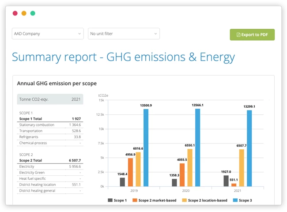The width and height of the screenshot is (287, 212).
Task: Open the No unit filter dropdown
Action: [x=124, y=34]
